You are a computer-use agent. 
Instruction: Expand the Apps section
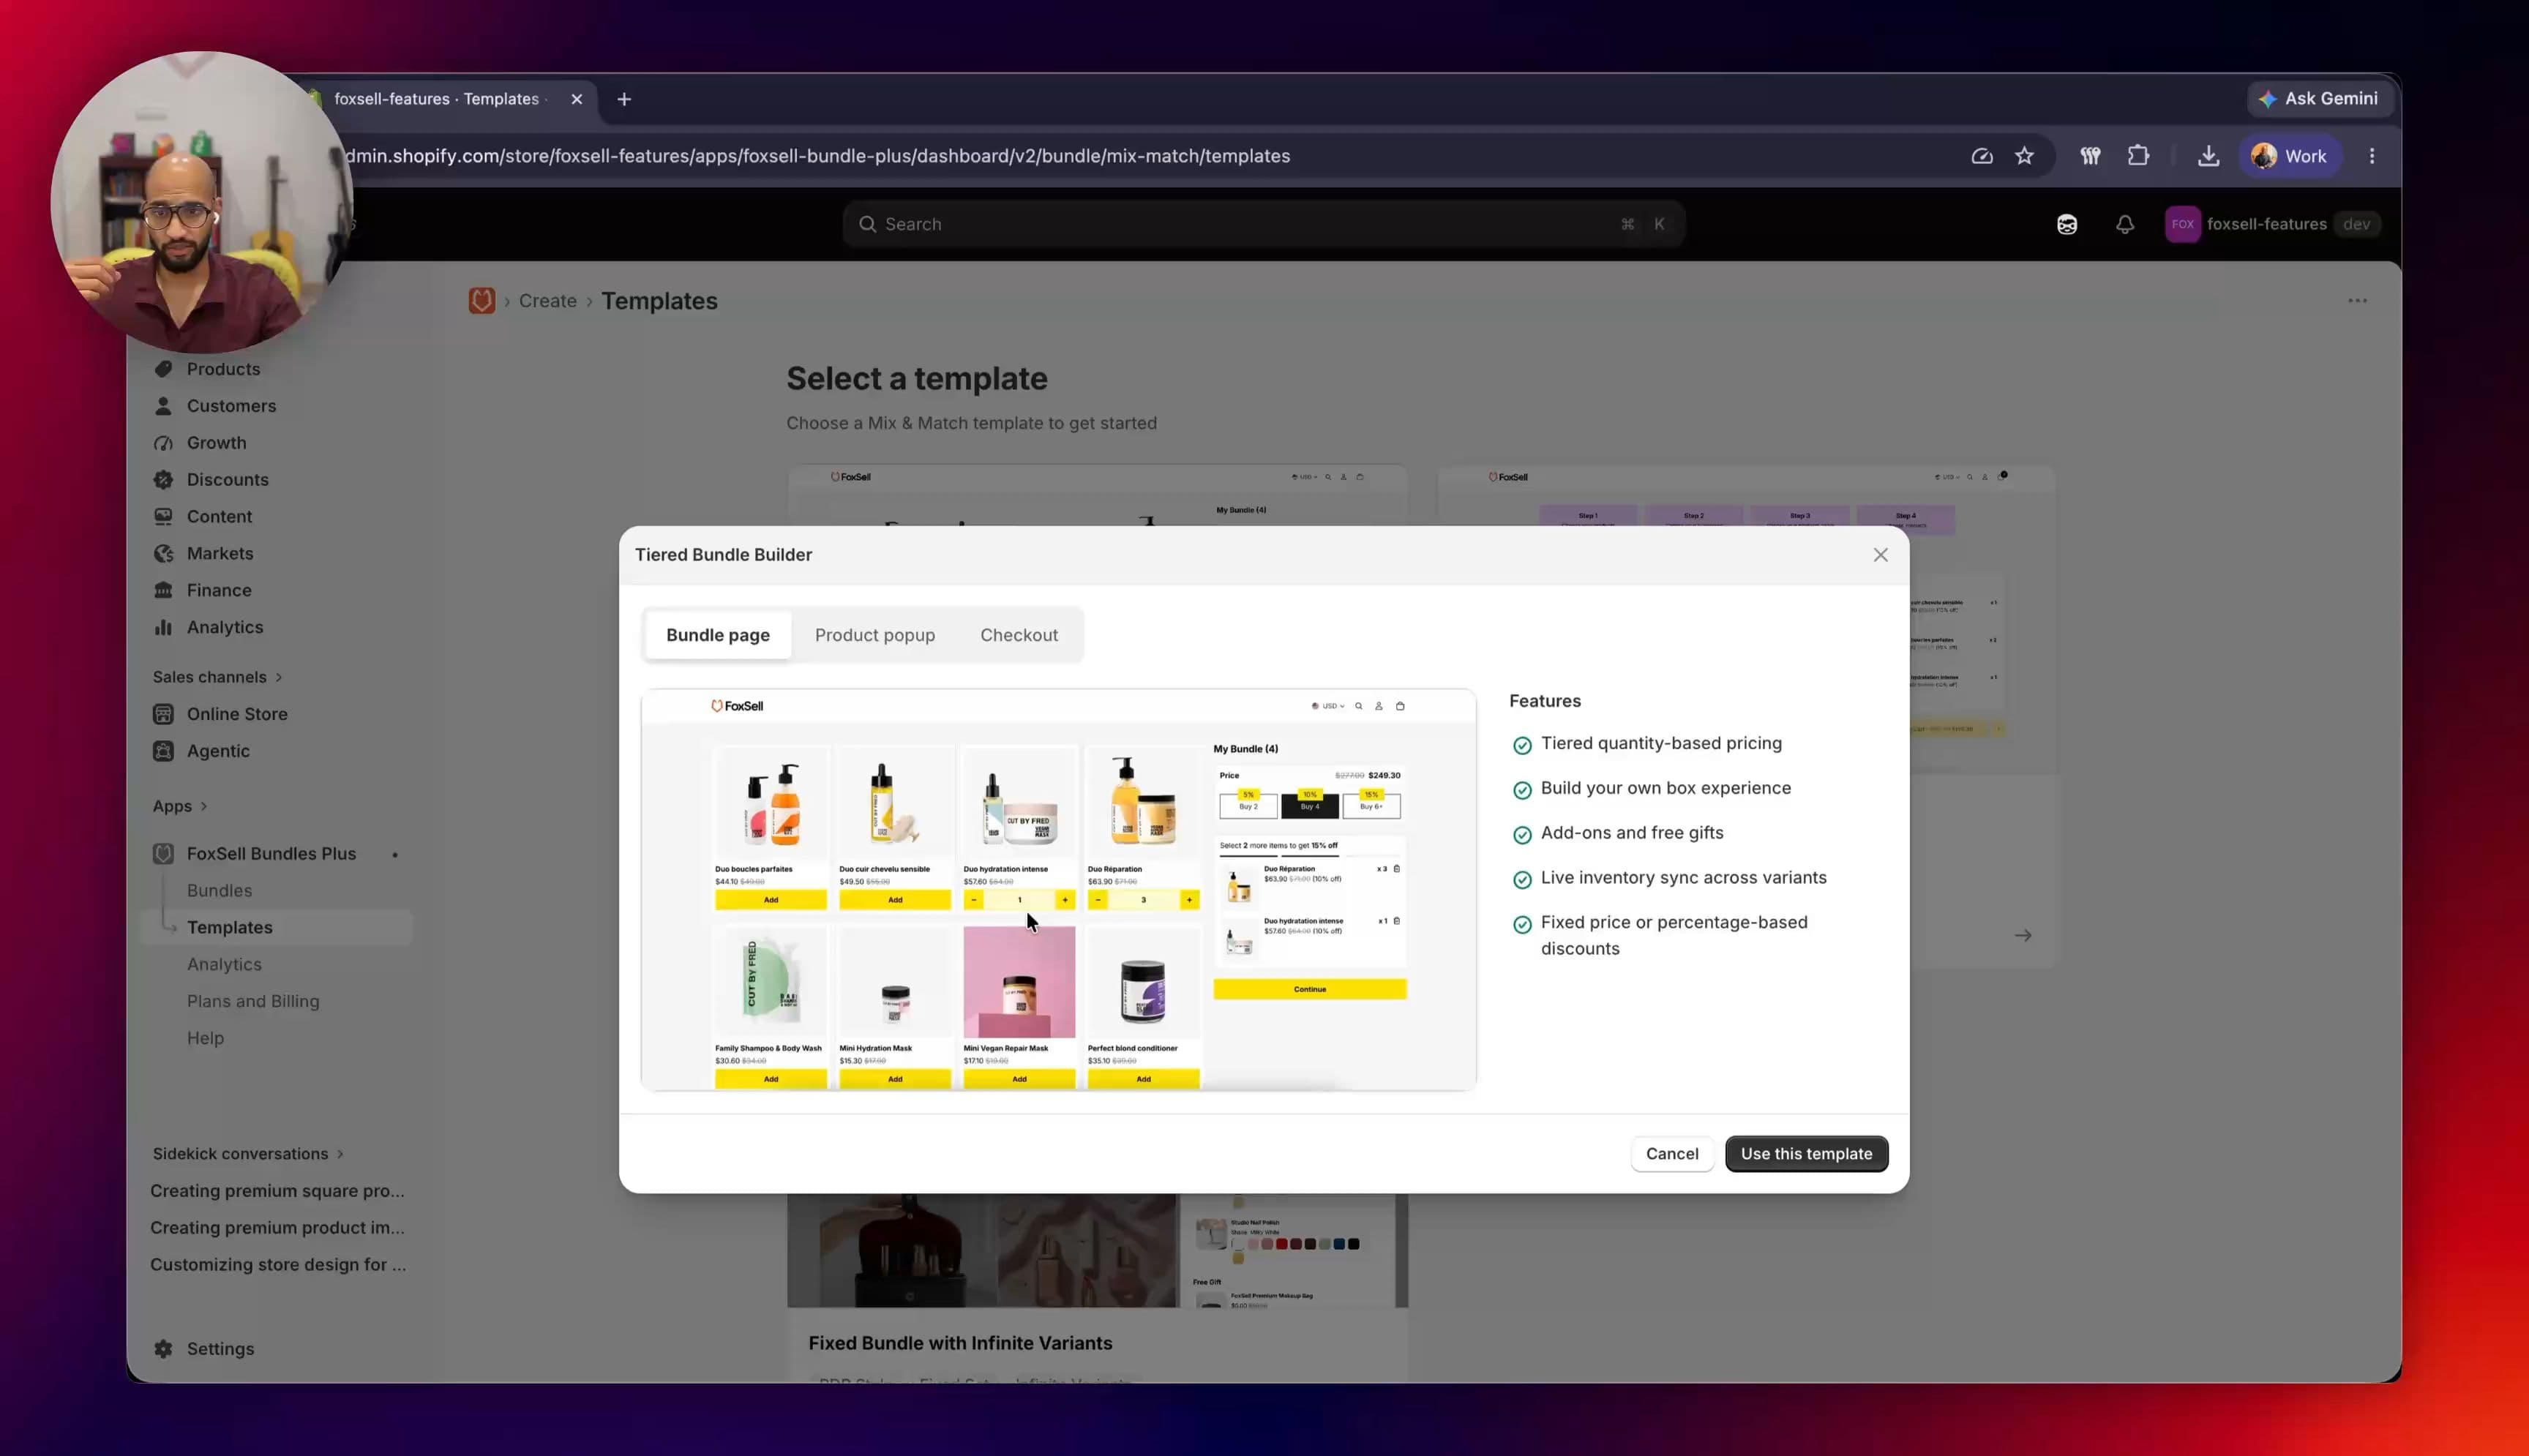tap(180, 806)
